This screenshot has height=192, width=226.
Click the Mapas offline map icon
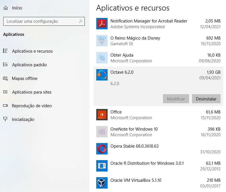tap(5, 79)
